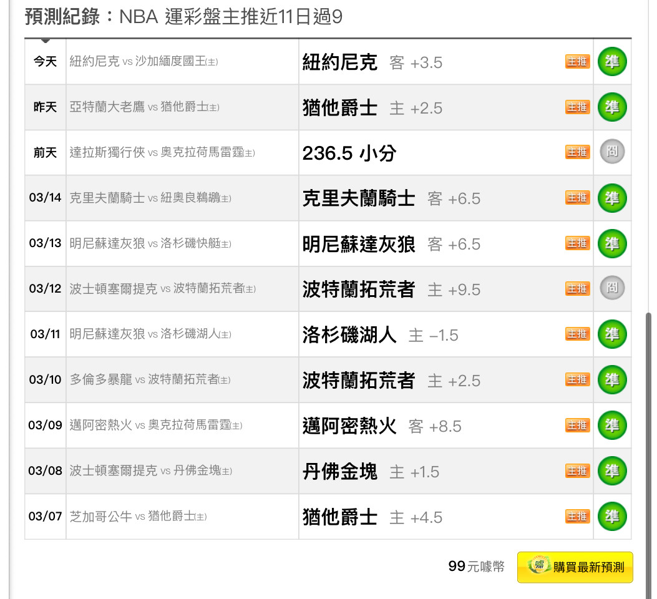Click the green 準 icon in 03/10 row
The image size is (657, 599).
[x=611, y=380]
